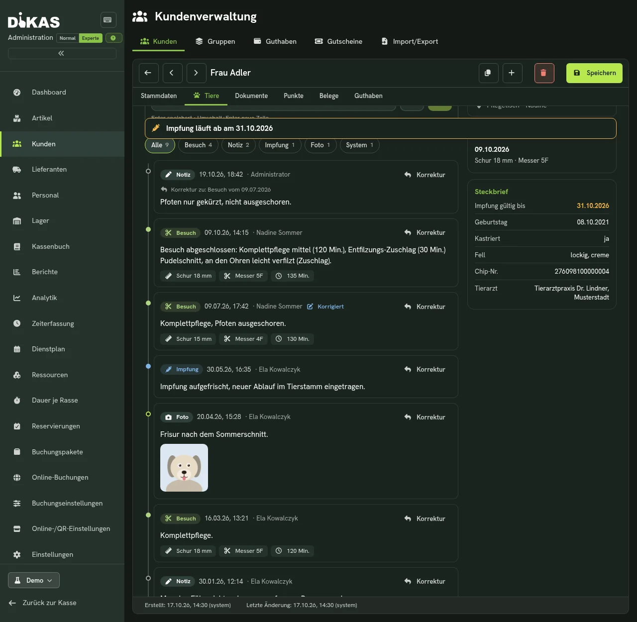Go back with the left arrow button

[x=148, y=73]
